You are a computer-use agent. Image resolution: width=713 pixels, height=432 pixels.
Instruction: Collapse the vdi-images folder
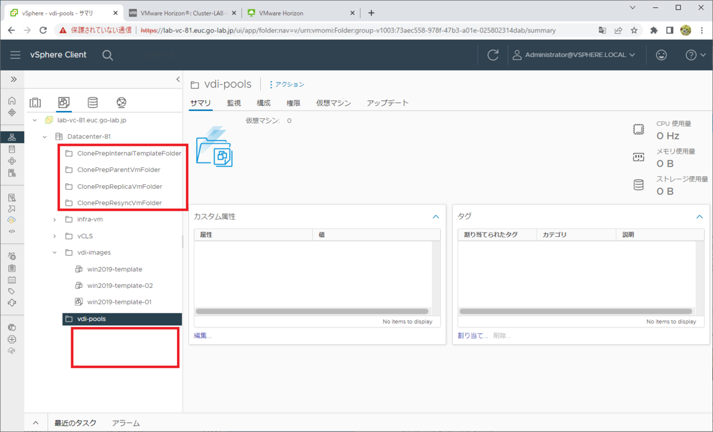[55, 253]
